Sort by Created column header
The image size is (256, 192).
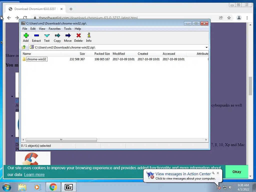tap(148, 54)
